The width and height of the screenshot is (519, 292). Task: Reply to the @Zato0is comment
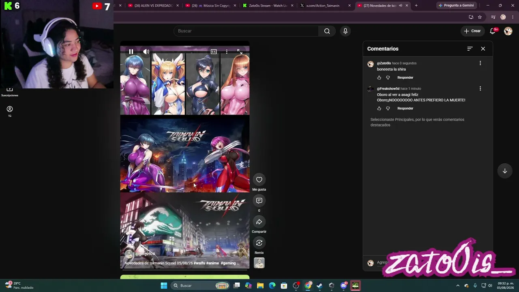coord(405,77)
